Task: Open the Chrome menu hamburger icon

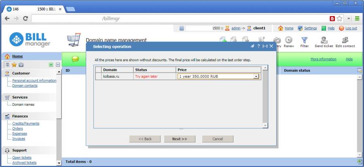Action: (357, 19)
